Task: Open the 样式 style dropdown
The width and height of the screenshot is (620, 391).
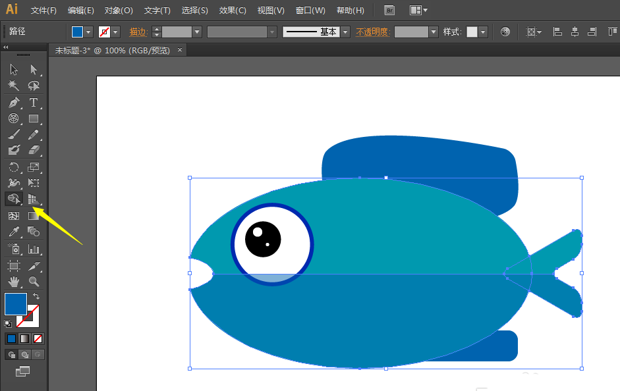Action: click(x=484, y=32)
